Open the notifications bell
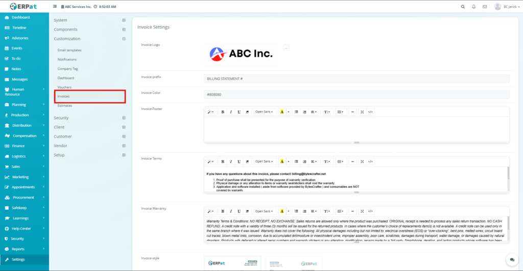The image size is (523, 271). pos(473,7)
